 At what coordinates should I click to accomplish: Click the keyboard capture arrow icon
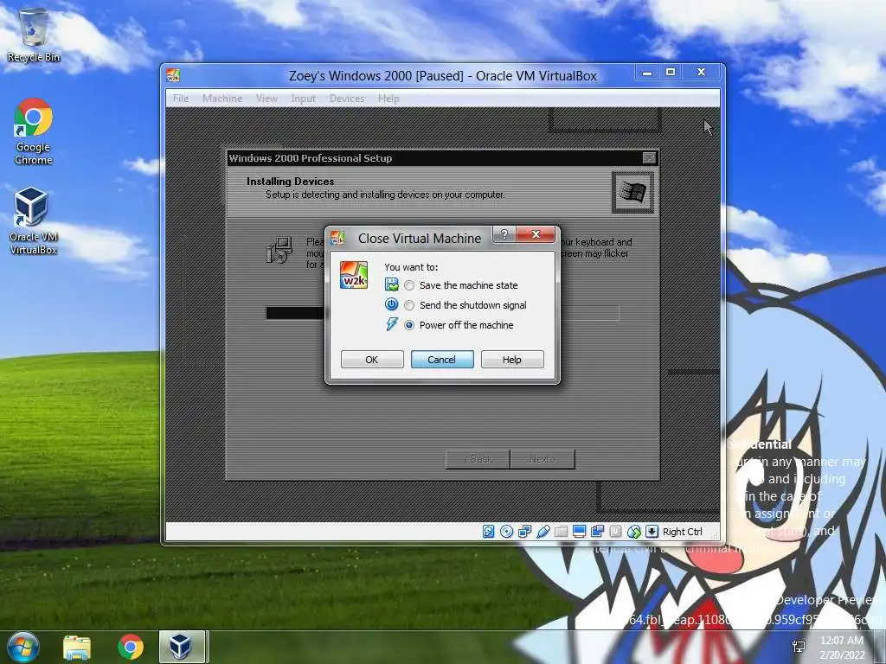652,532
